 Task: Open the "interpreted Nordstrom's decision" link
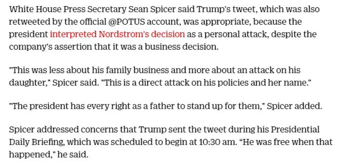tap(117, 34)
